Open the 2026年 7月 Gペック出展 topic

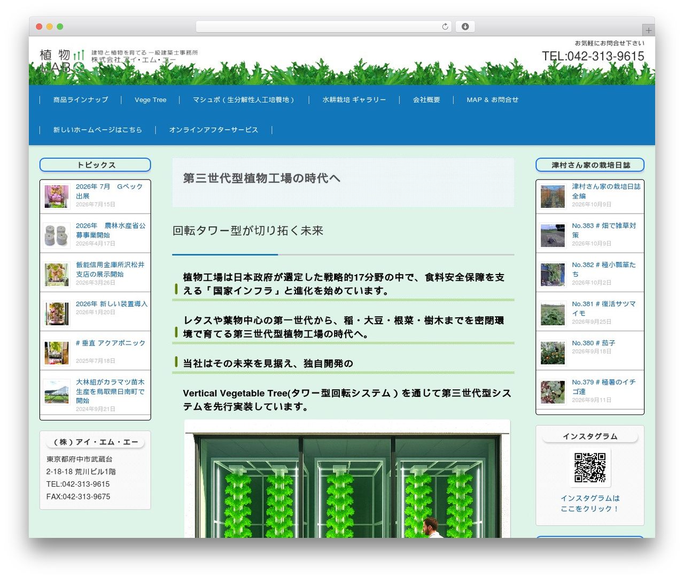point(110,191)
